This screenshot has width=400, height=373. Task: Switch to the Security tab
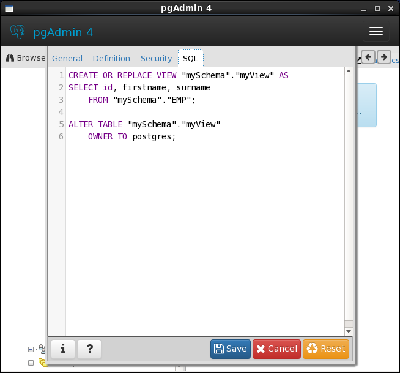pos(157,58)
